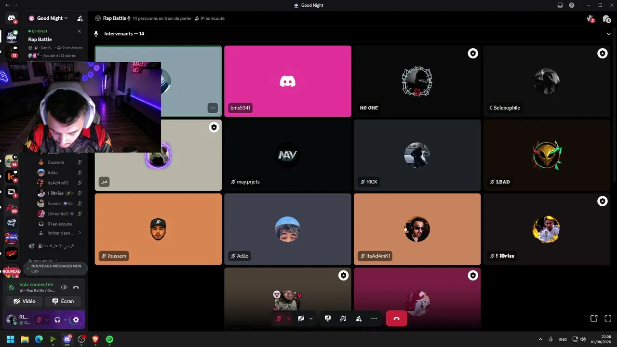Select Adão in the sidebar member list
The height and width of the screenshot is (347, 617).
click(60, 173)
